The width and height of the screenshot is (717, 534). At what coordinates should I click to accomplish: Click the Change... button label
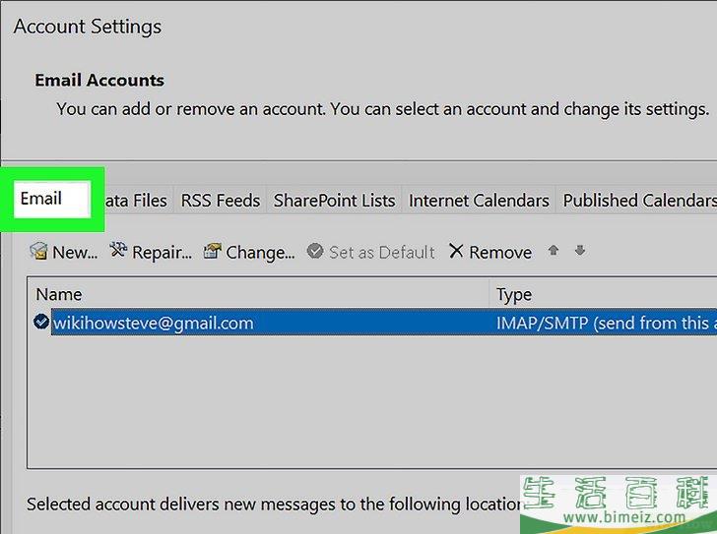[x=260, y=253]
